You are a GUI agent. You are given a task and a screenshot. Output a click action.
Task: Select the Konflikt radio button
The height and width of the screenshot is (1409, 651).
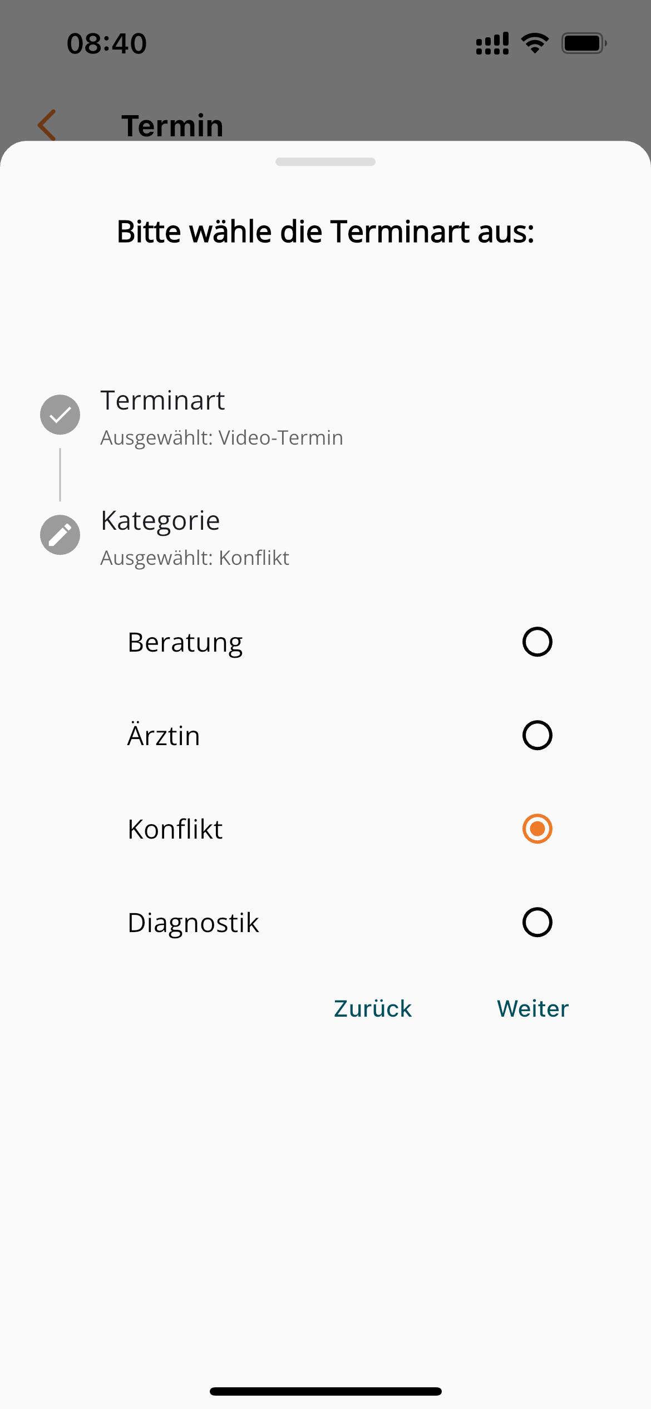[537, 829]
